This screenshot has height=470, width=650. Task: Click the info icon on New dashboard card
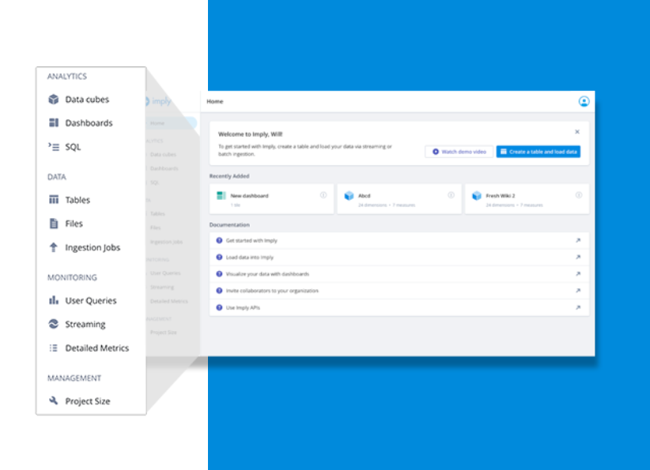pyautogui.click(x=323, y=195)
